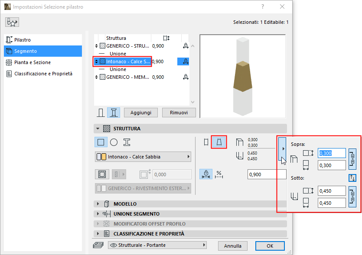The image size is (362, 255).
Task: Click the Aggiungi button
Action: [x=140, y=113]
